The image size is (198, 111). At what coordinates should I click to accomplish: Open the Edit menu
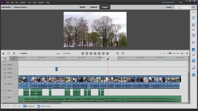point(12,2)
